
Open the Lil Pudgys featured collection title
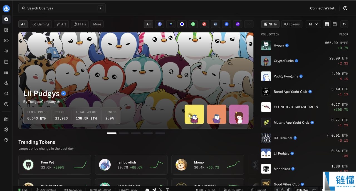[41, 93]
